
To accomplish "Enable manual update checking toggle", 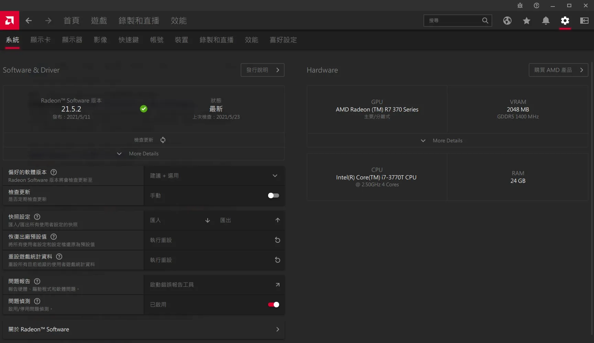I will pos(273,196).
